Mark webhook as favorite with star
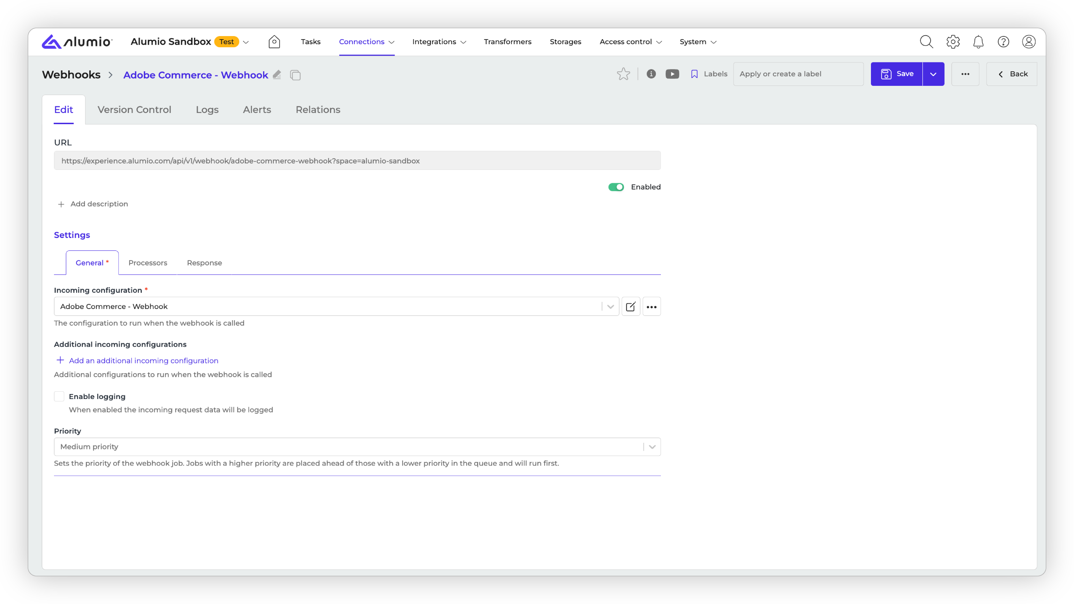This screenshot has width=1074, height=604. coord(623,74)
